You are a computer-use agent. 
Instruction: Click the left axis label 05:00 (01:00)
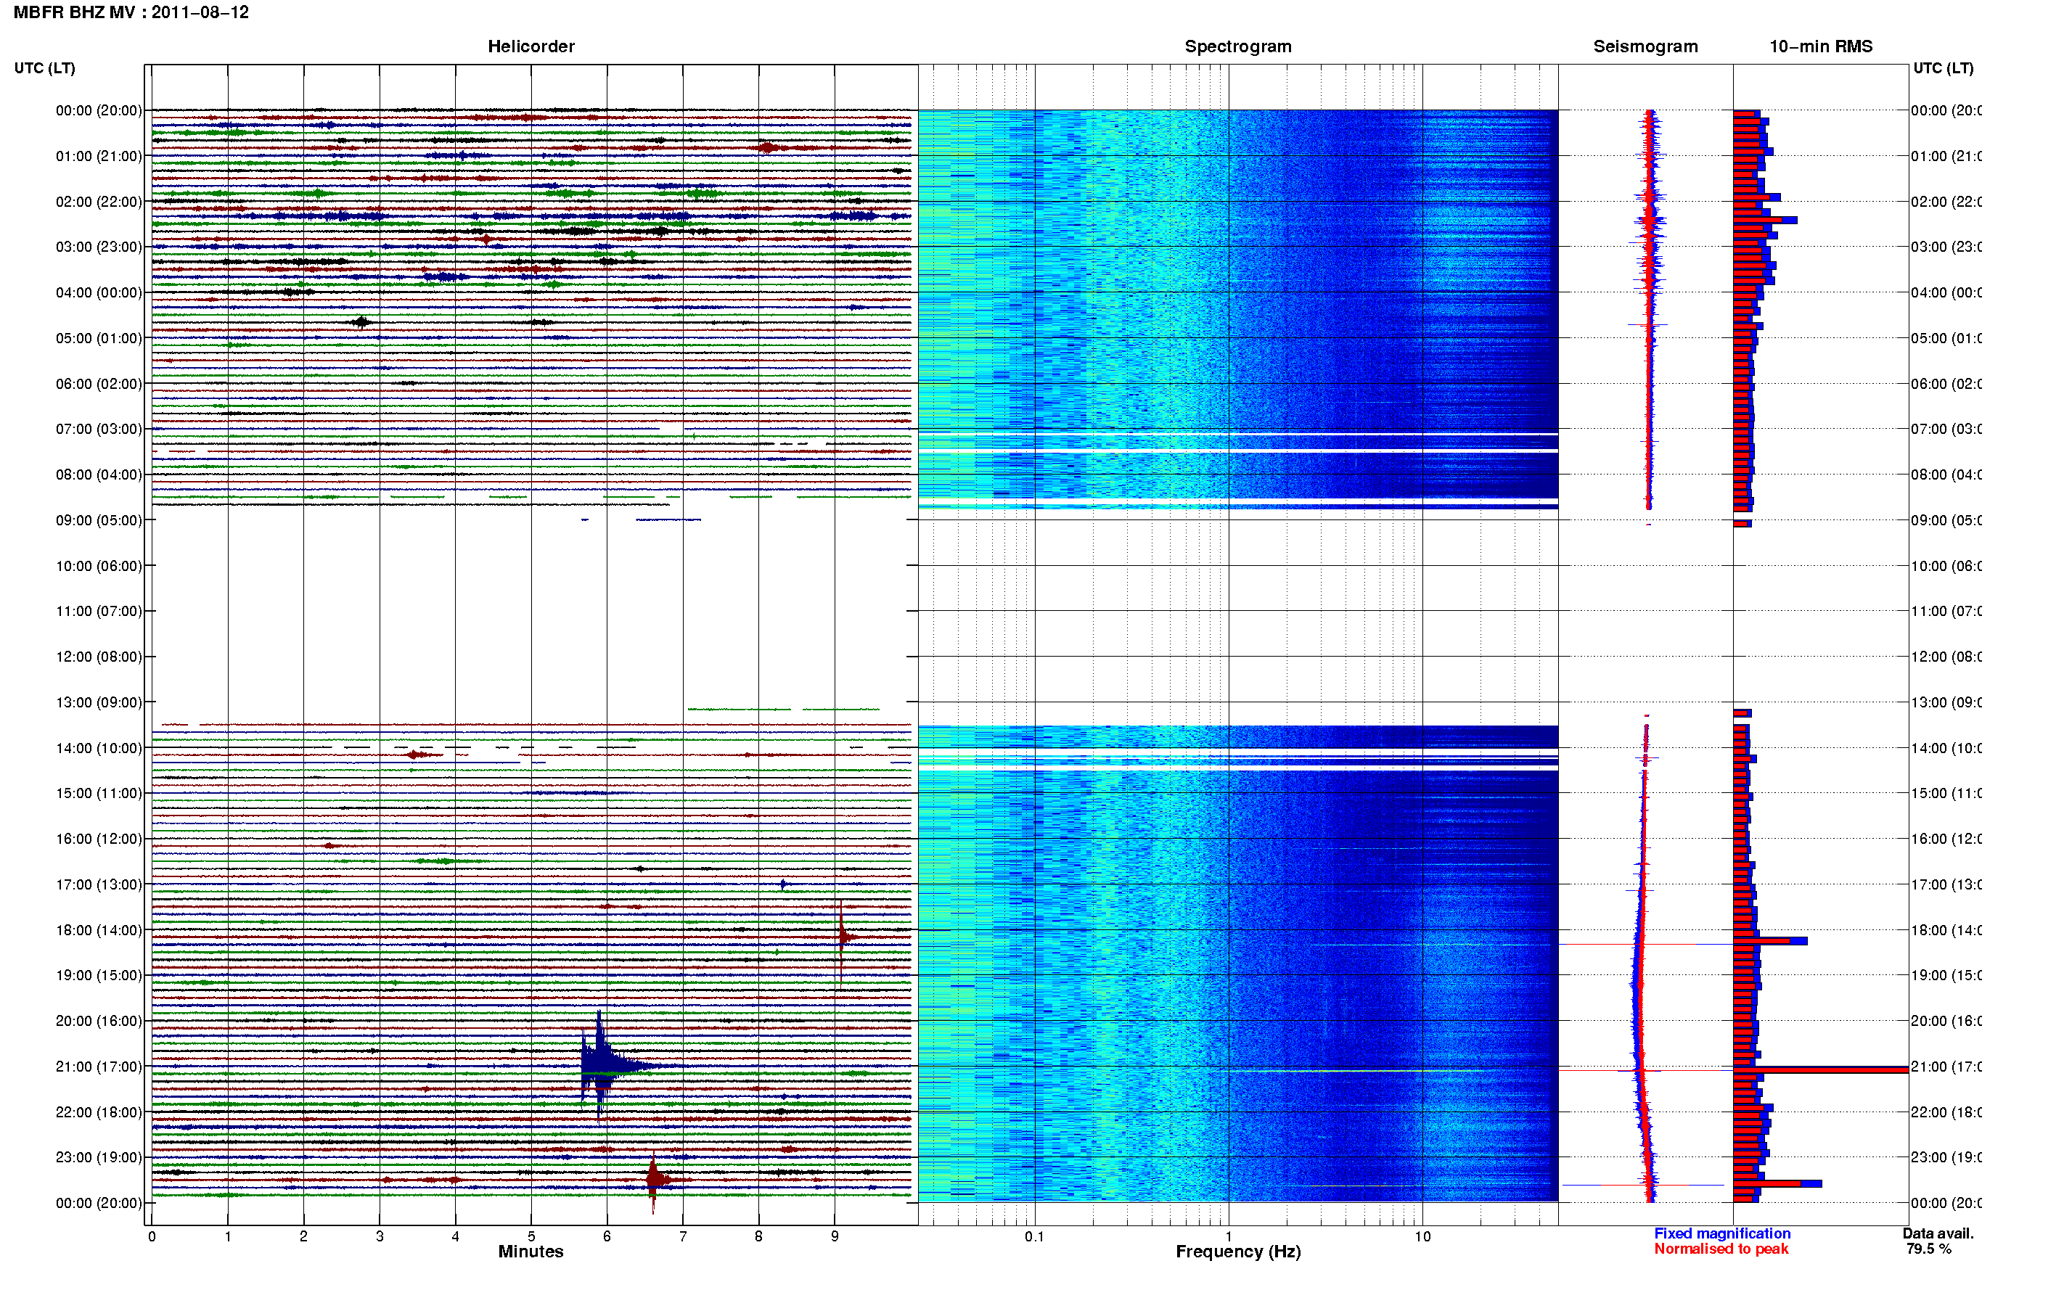click(99, 338)
